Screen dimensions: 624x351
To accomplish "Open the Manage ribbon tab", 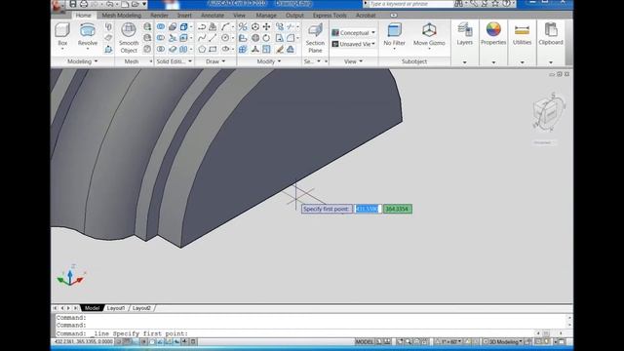I will (x=266, y=16).
